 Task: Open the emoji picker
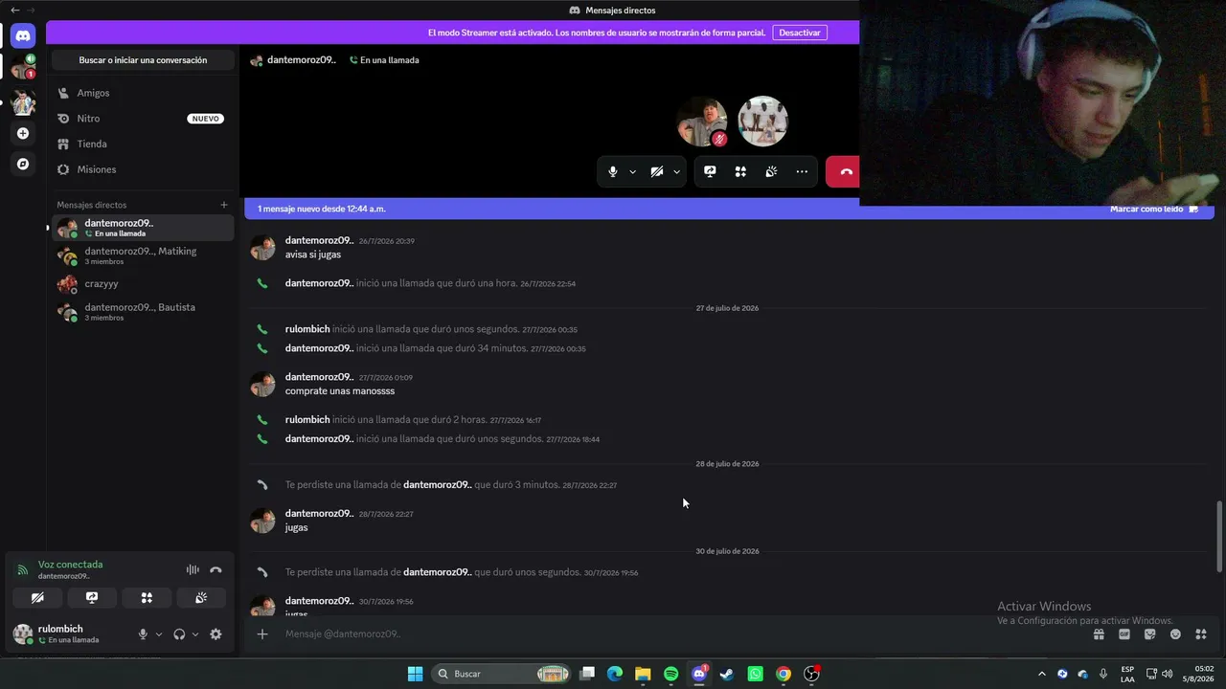[1175, 633]
